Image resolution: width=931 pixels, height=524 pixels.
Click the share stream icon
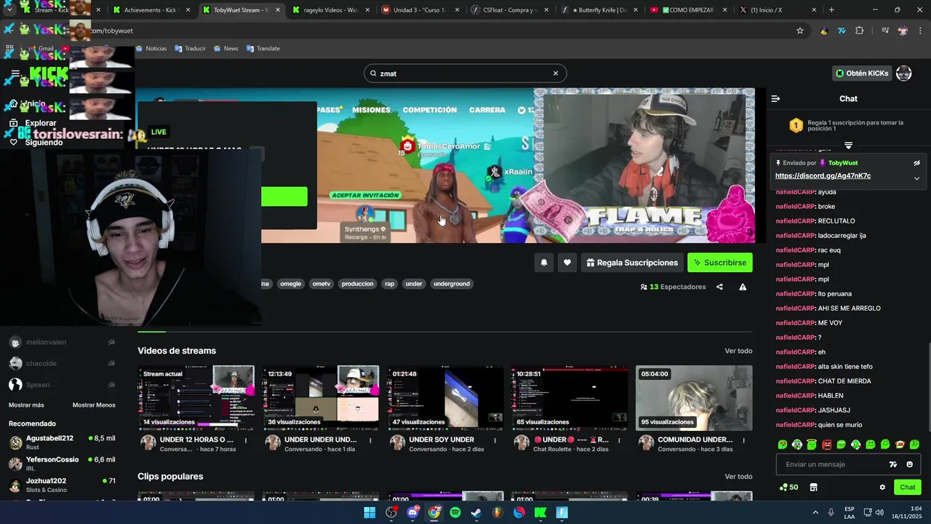(x=719, y=287)
